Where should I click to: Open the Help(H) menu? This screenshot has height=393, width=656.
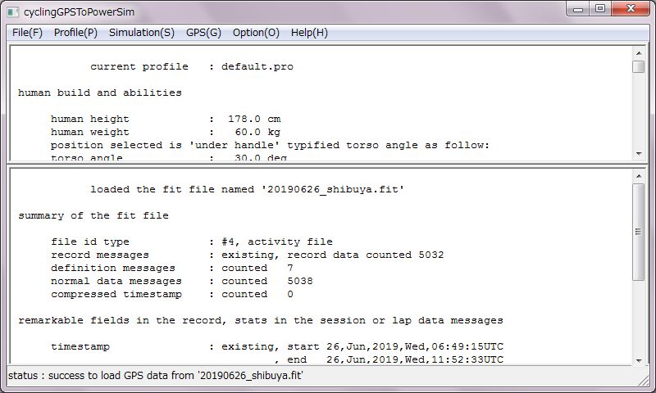click(x=310, y=33)
